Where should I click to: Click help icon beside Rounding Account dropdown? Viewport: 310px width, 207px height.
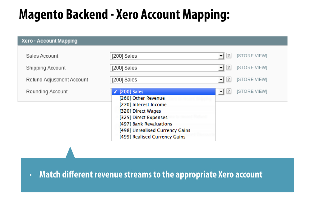(x=229, y=91)
